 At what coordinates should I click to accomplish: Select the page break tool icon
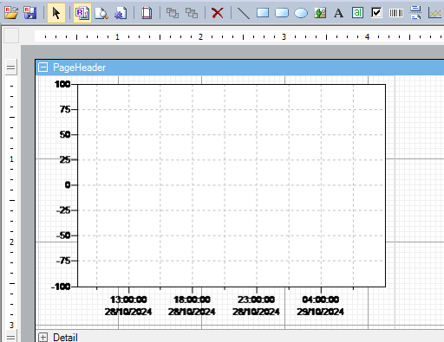click(x=415, y=13)
